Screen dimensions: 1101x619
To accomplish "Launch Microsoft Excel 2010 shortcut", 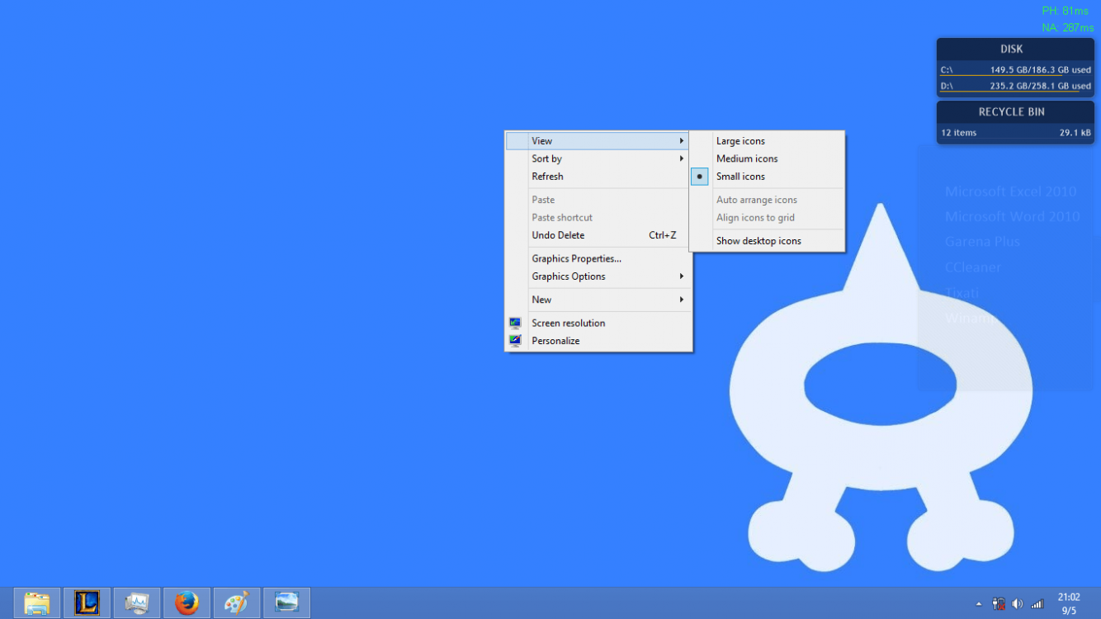I will tap(1010, 191).
